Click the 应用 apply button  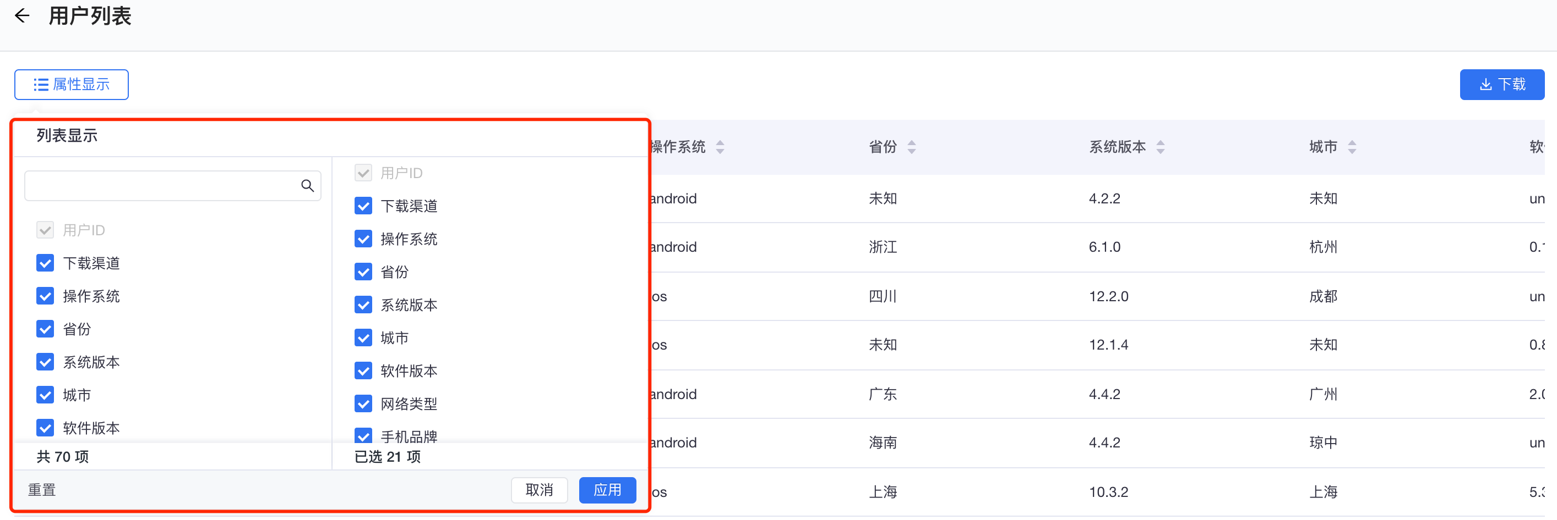pyautogui.click(x=607, y=490)
